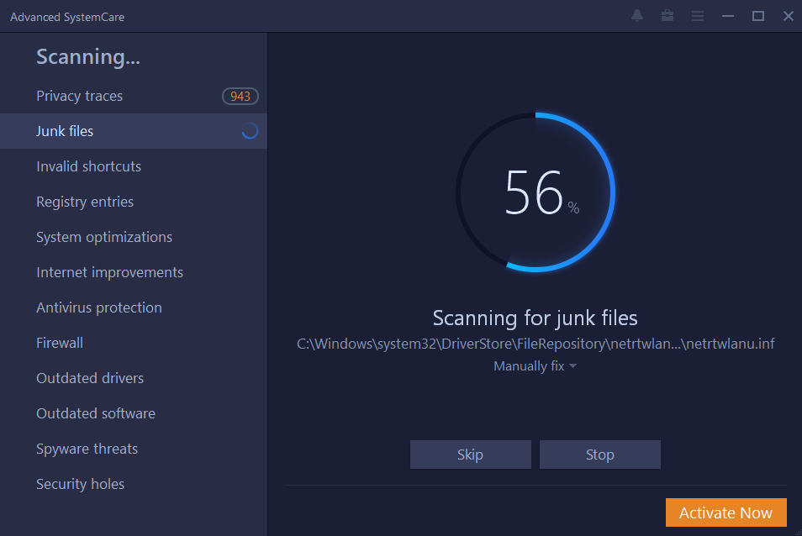
Task: Select the Firewall scan item
Action: [134, 343]
